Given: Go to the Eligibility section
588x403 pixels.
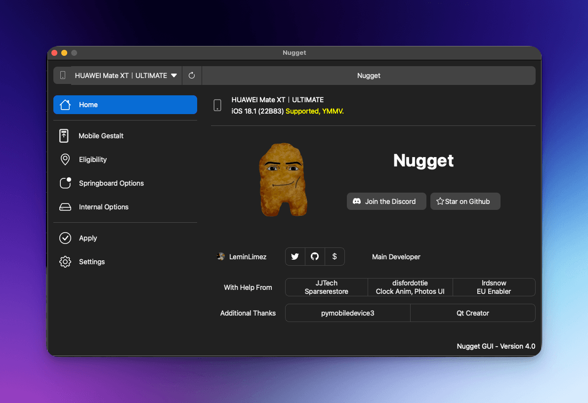Looking at the screenshot, I should (x=93, y=160).
